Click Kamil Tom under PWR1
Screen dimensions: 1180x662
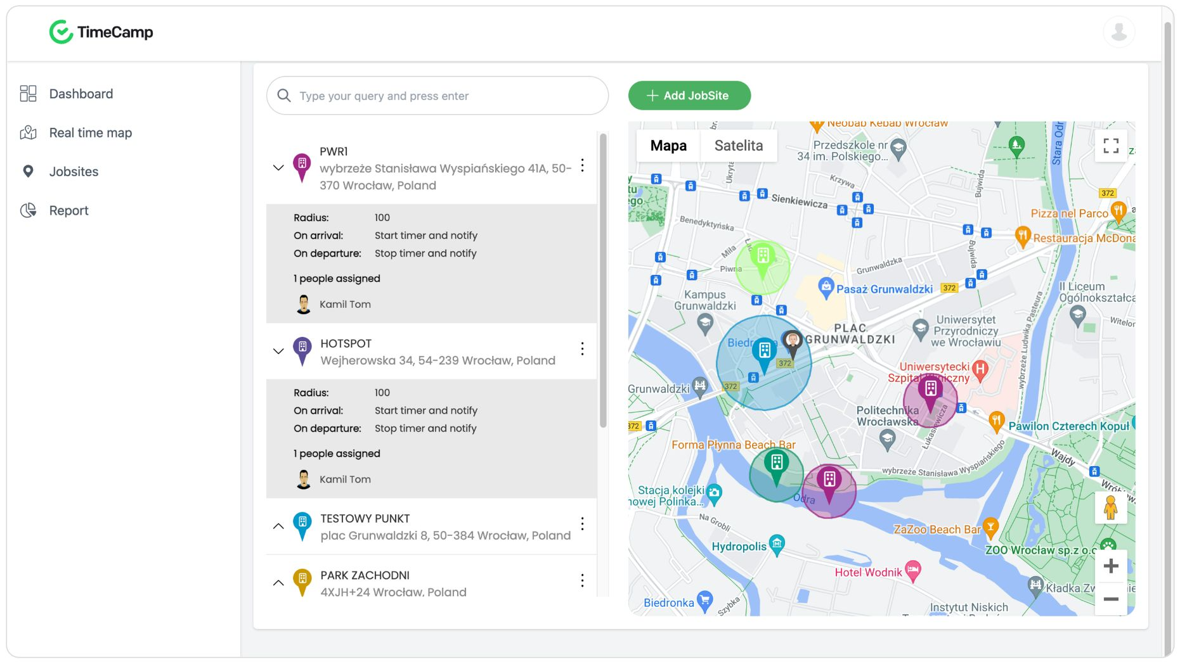pos(345,304)
